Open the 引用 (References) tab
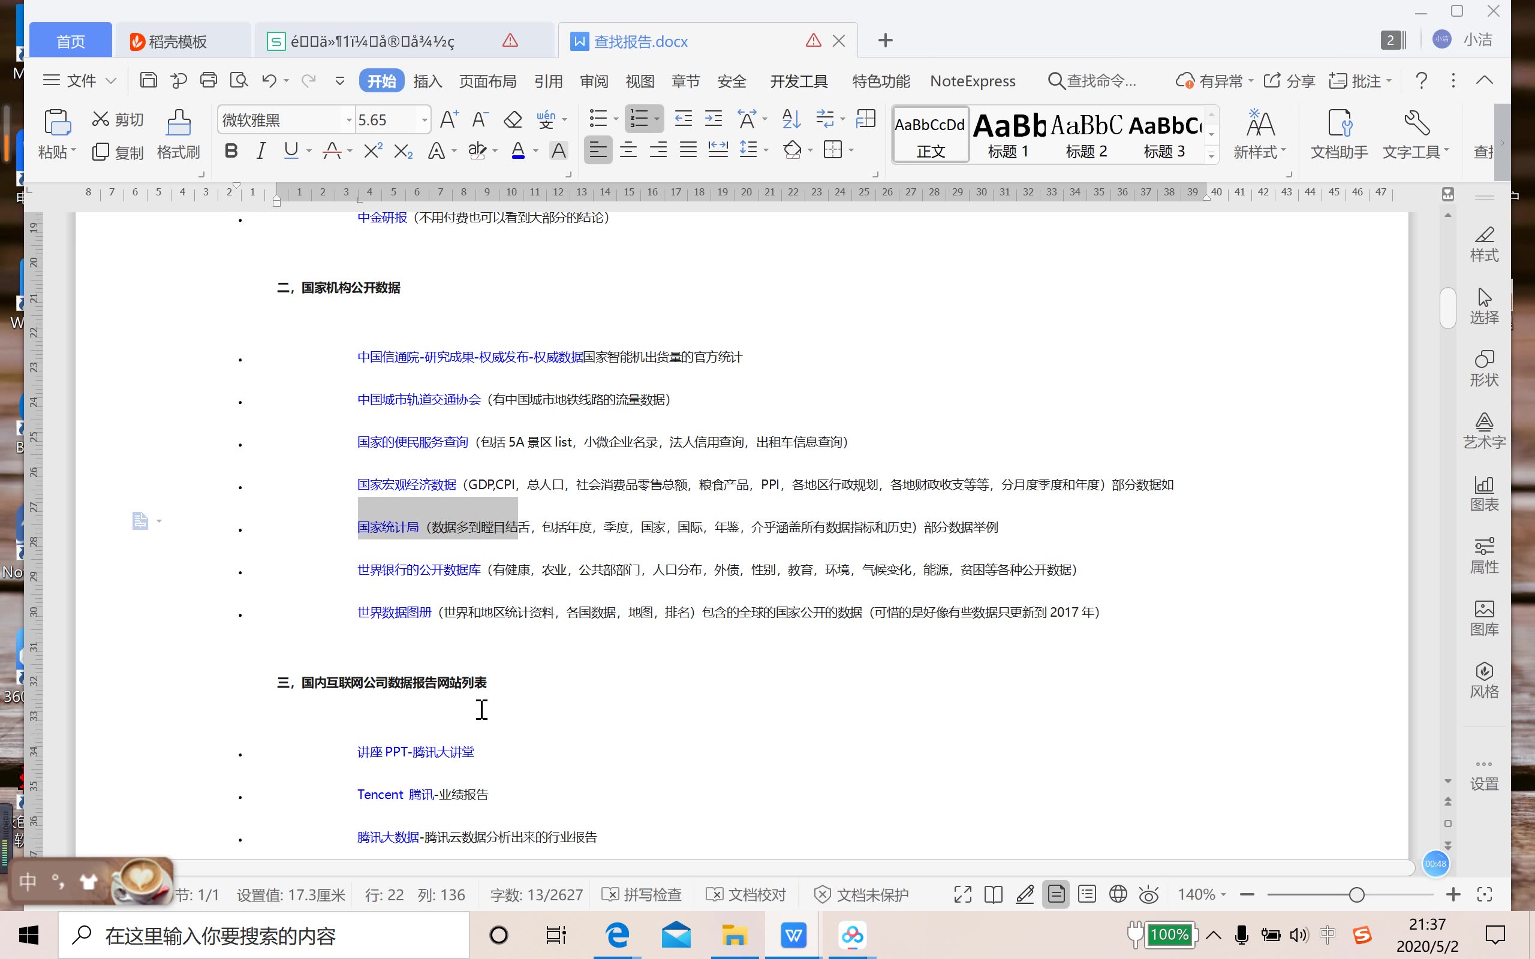The image size is (1535, 959). (549, 81)
